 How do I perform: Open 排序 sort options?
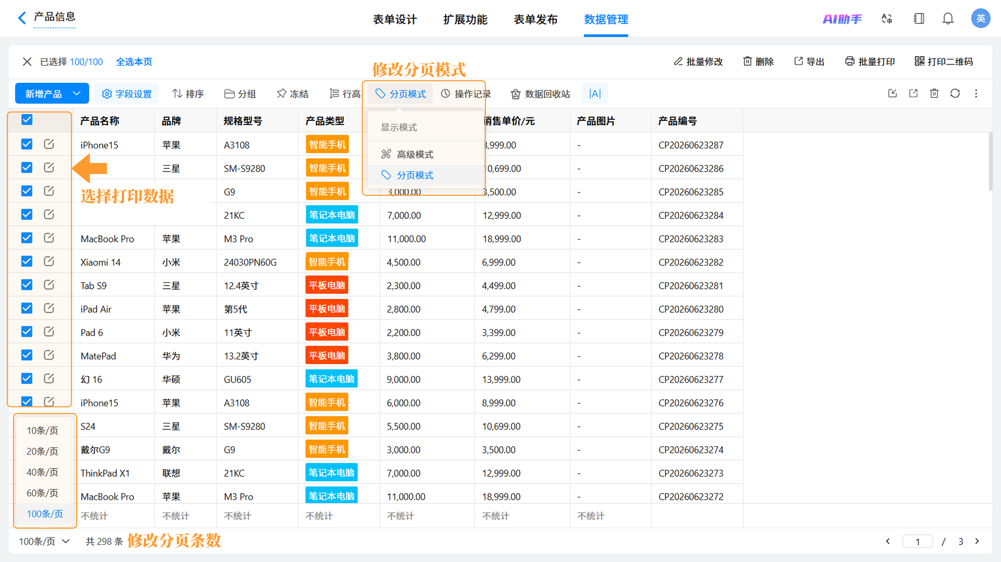pyautogui.click(x=188, y=94)
